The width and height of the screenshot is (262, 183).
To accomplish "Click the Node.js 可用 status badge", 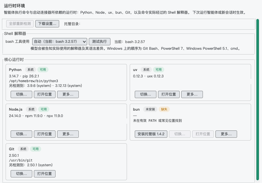I will pyautogui.click(x=44, y=109).
